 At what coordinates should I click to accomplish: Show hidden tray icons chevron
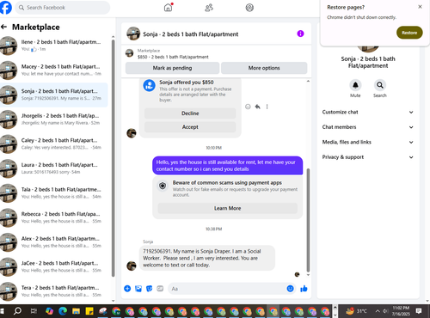tap(378, 311)
